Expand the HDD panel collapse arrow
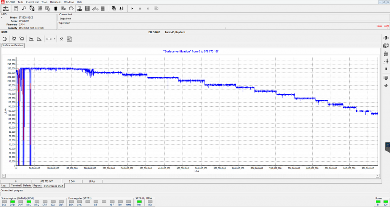Screen dimensions: 390x207 2,18
